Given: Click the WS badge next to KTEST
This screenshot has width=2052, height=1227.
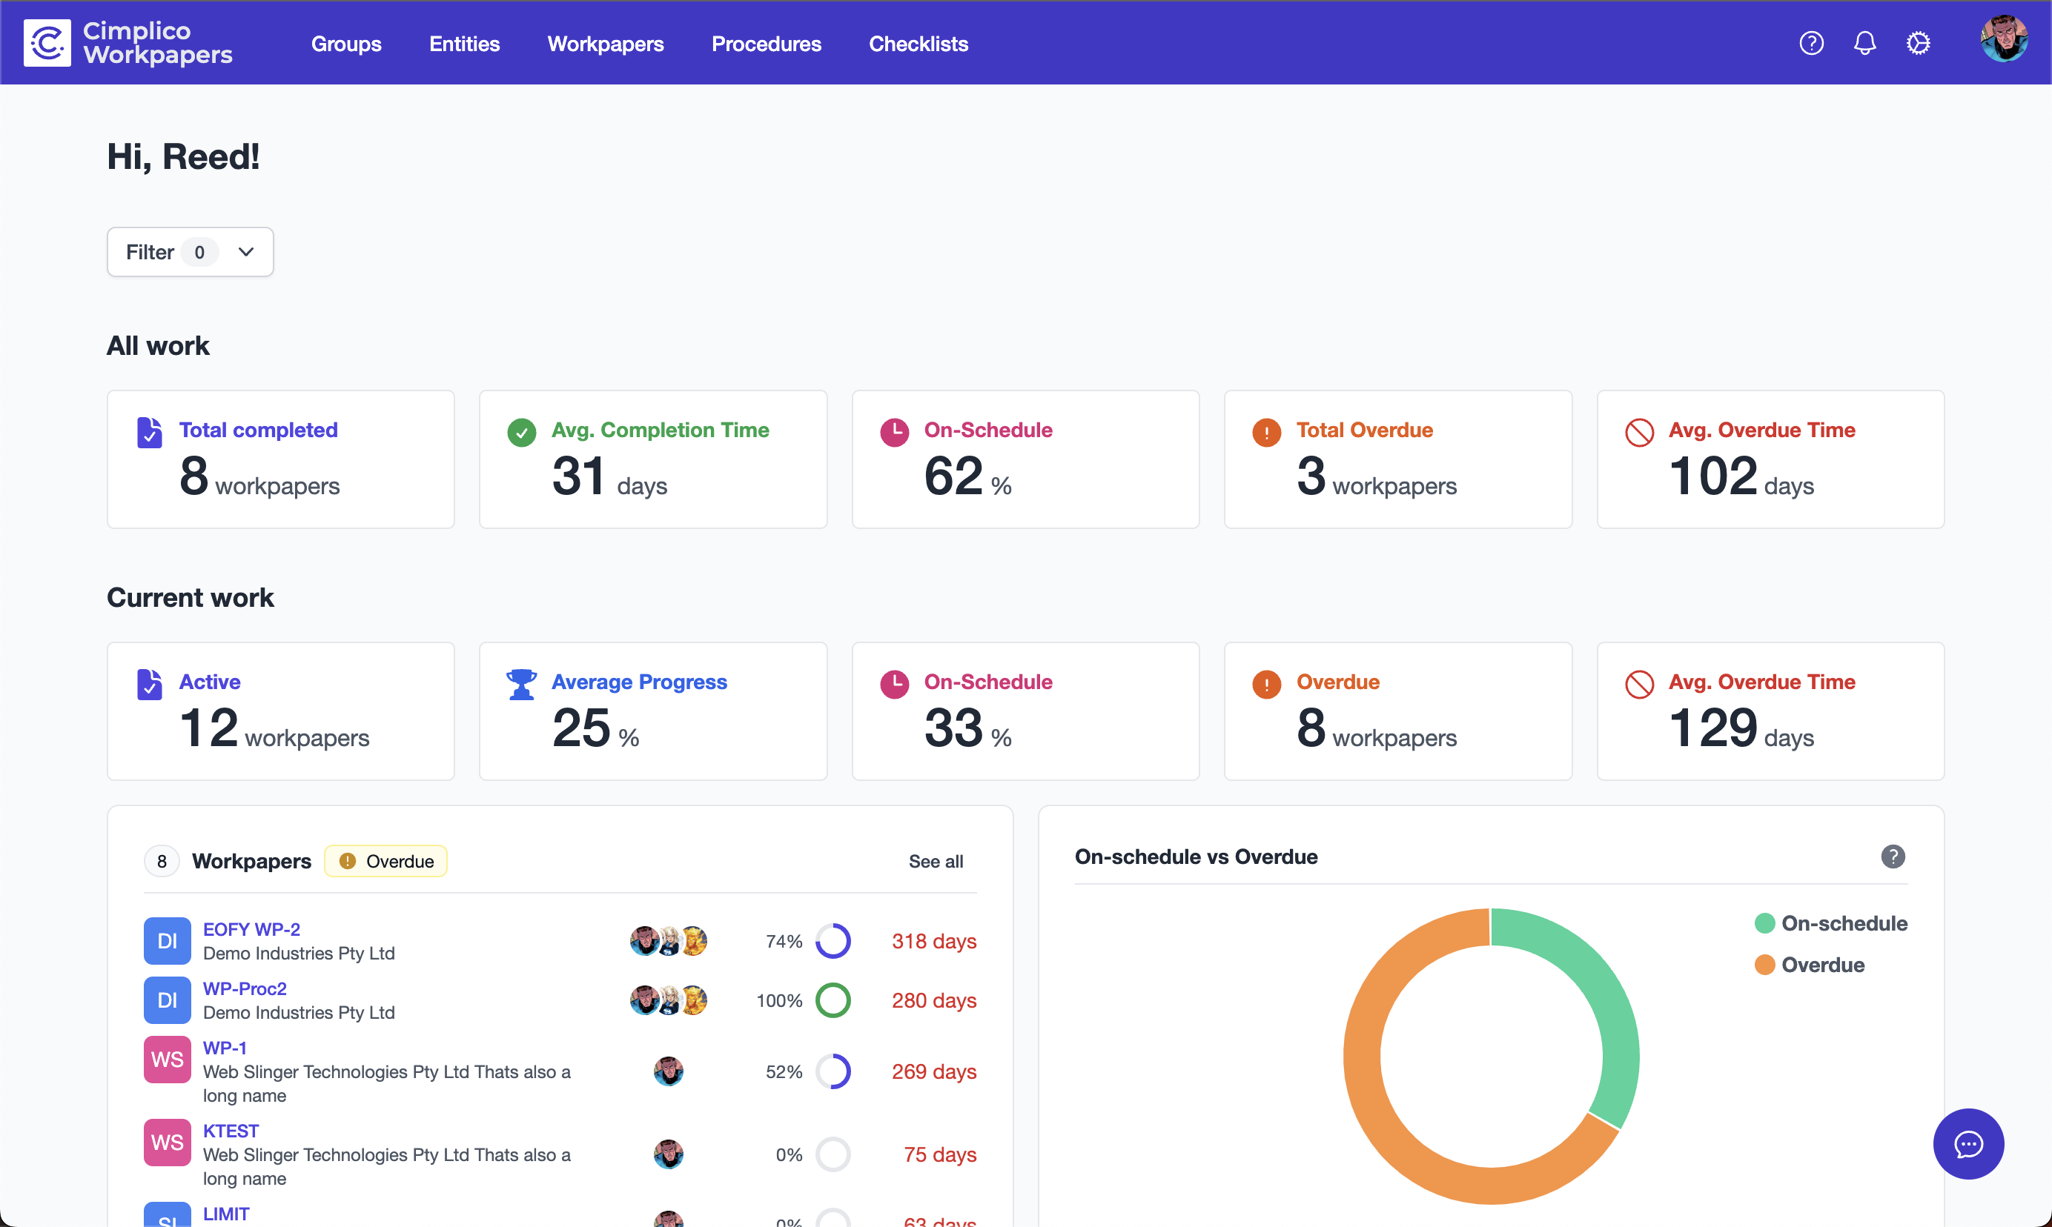Looking at the screenshot, I should click(x=167, y=1143).
